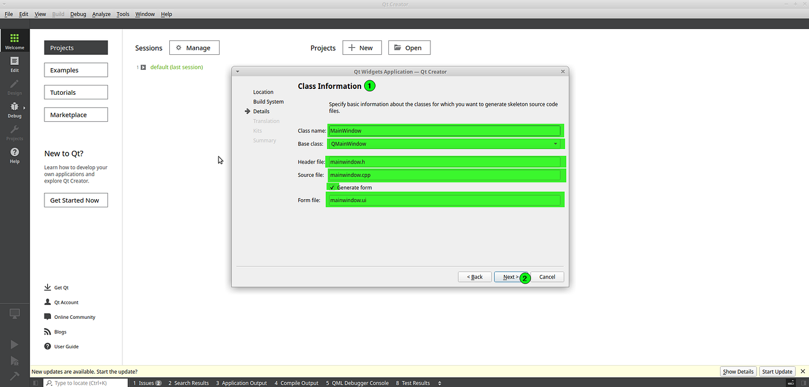Image resolution: width=809 pixels, height=387 pixels.
Task: Run the project with the green play icon
Action: click(x=14, y=344)
